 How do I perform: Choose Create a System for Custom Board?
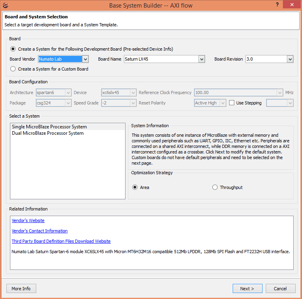pyautogui.click(x=13, y=69)
